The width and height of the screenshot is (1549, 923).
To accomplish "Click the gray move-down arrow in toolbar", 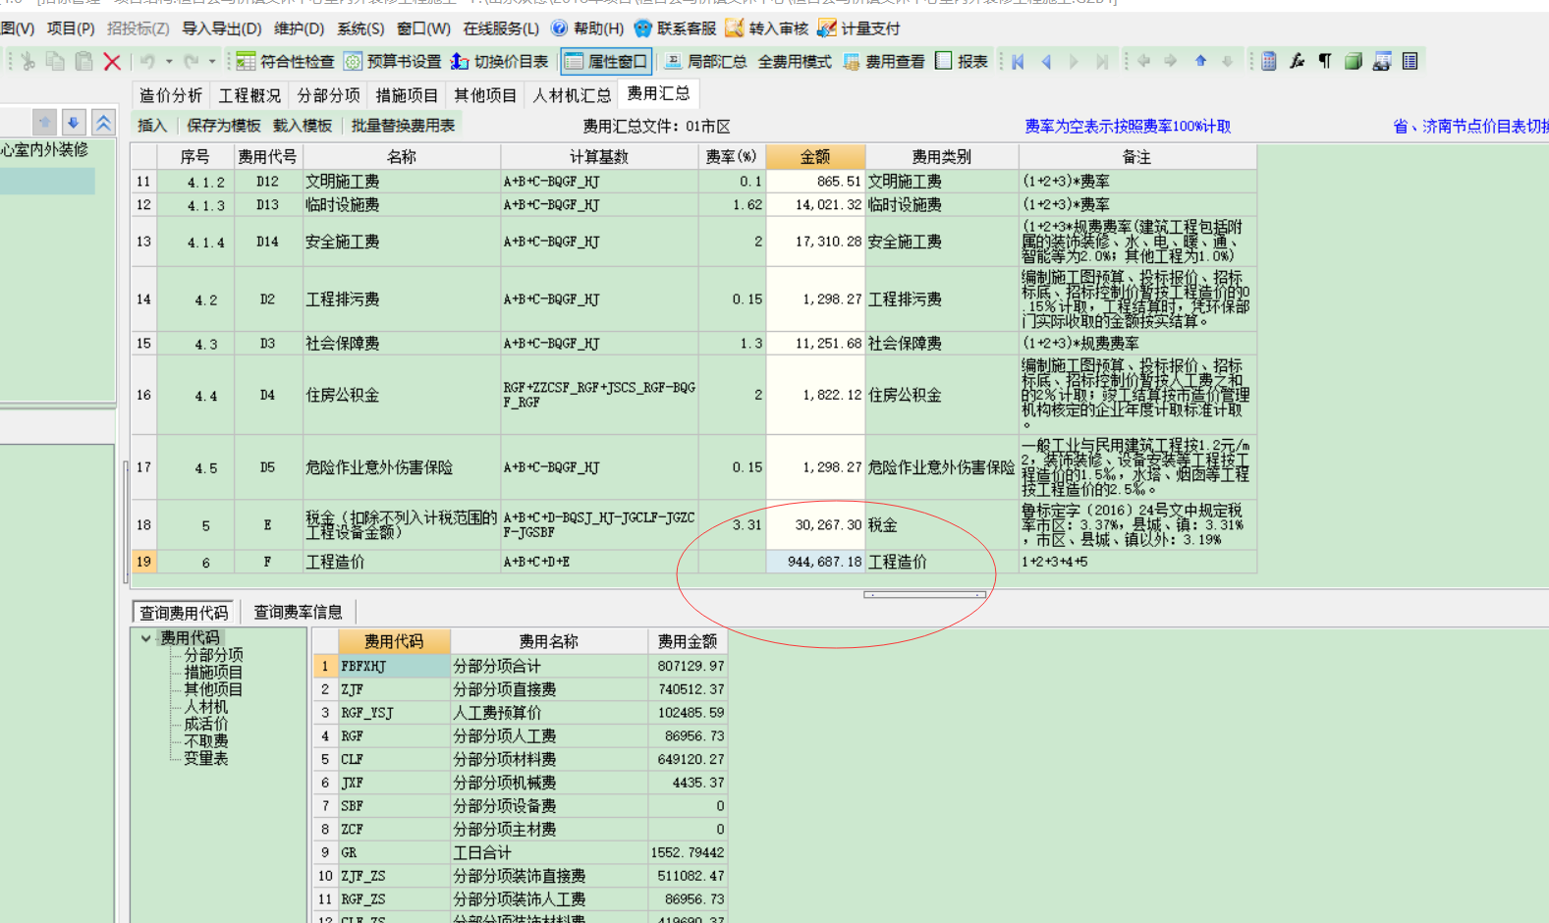I will [1227, 61].
